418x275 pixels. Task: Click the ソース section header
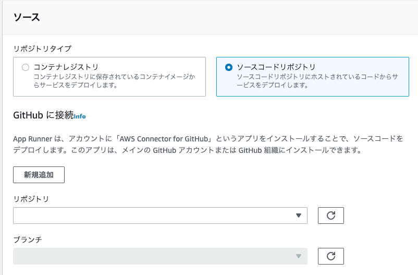tap(27, 17)
